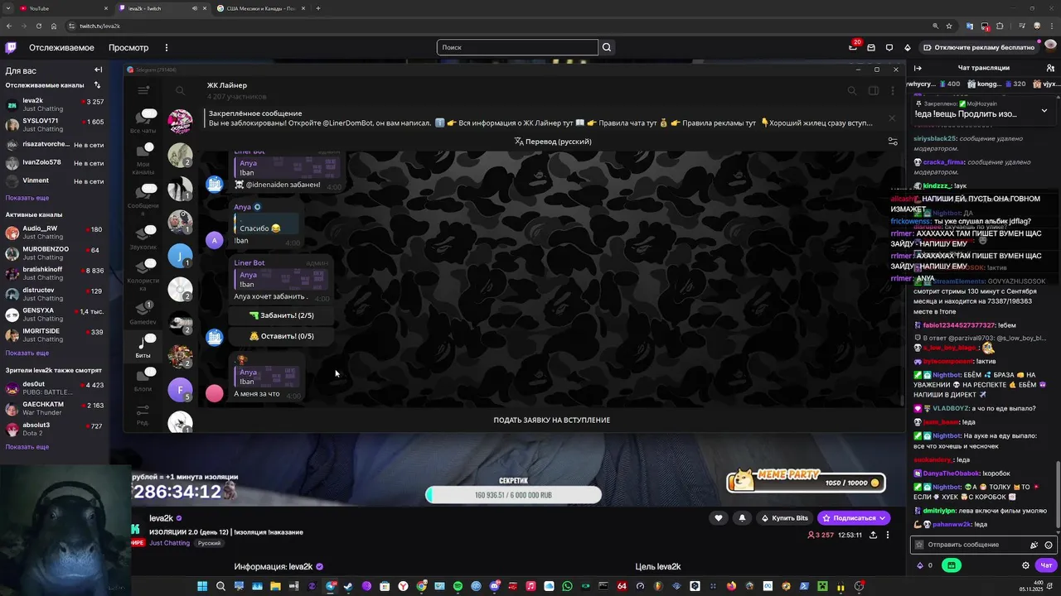Open Telegram hamburger menu

143,89
